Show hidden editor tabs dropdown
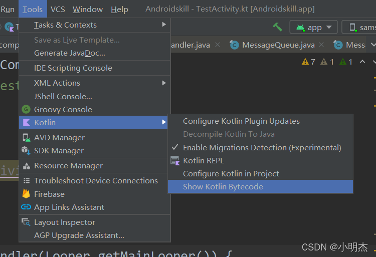This screenshot has width=376, height=257. (373, 45)
